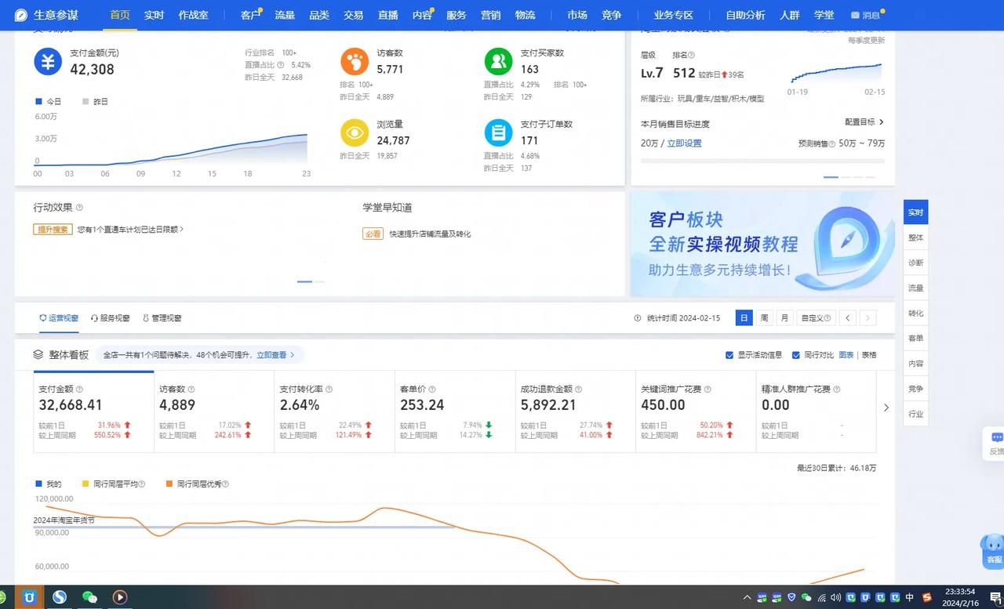Viewport: 1004px width, 609px height.
Task: Open the media player icon in taskbar
Action: (x=120, y=597)
